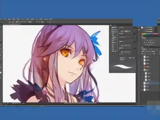Select the Brush Tip Shape row in the Brush panel
The width and height of the screenshot is (160, 120).
[x=114, y=30]
